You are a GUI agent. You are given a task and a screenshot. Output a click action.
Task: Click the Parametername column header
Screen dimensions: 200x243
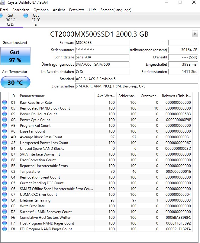(x=56, y=96)
